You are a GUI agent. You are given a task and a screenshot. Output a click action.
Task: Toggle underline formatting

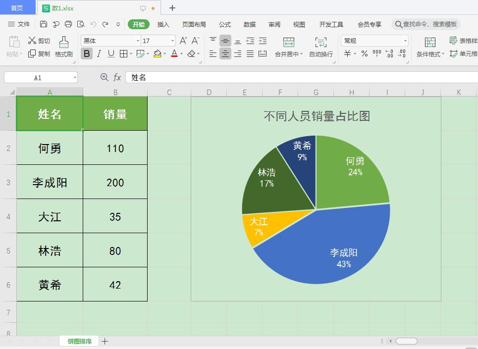tap(110, 54)
